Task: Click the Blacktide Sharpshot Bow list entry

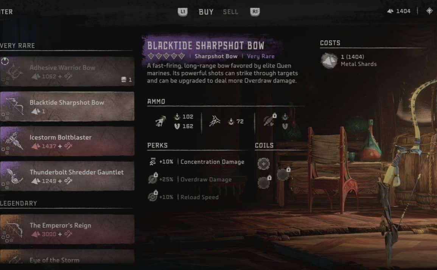Action: click(x=67, y=106)
